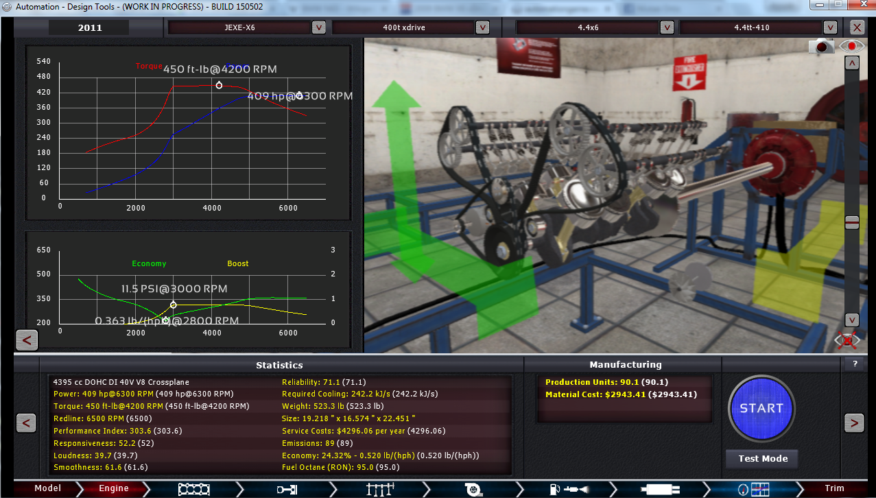Expand the 400t xdrive trim dropdown

[482, 27]
